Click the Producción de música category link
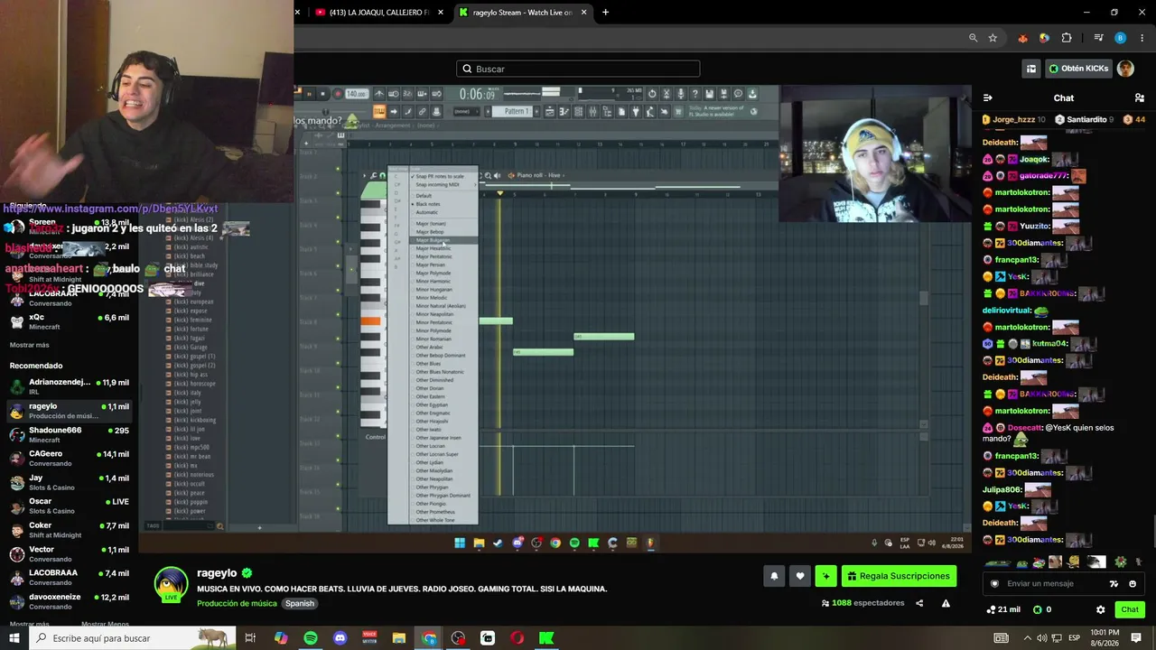1156x650 pixels. coord(238,603)
